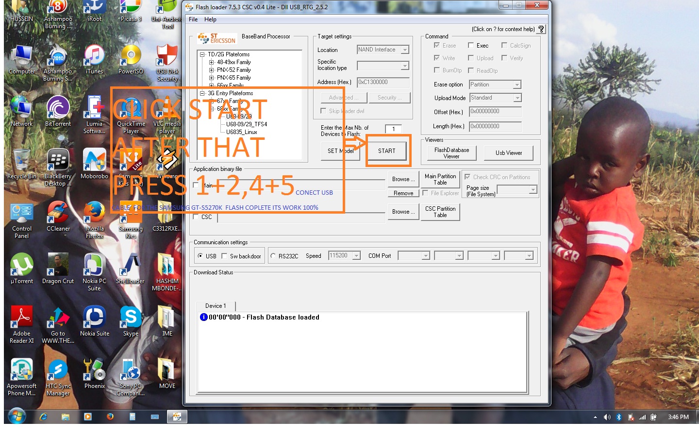Enable the Upload command checkbox
Screen dimensions: 699x437
(x=471, y=58)
